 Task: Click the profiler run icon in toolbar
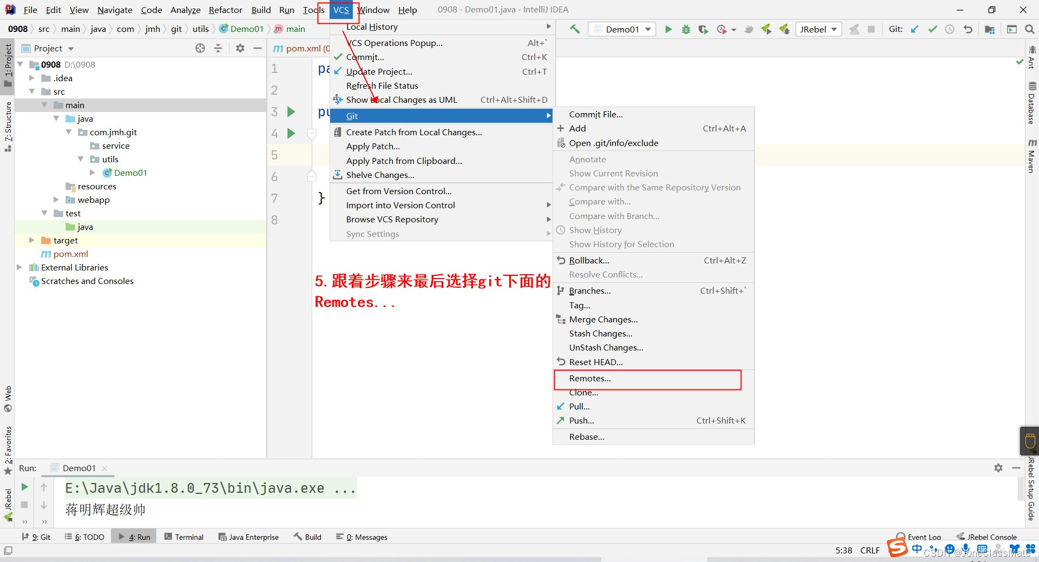(722, 29)
